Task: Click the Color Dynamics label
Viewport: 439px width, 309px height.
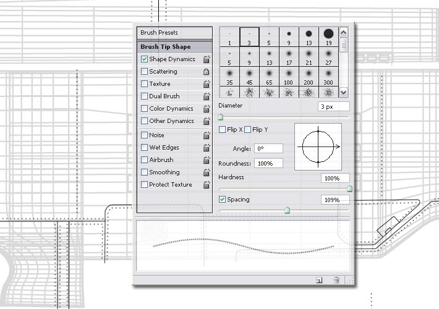Action: point(171,109)
